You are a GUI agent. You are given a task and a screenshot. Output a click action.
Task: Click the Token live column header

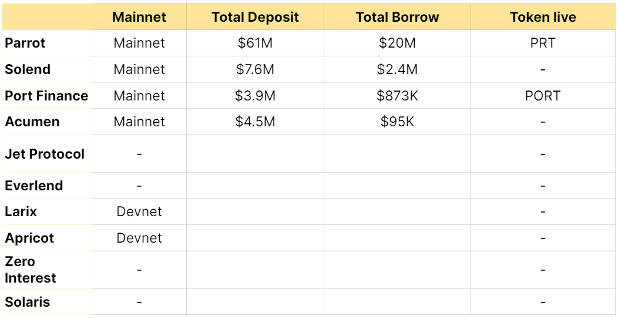tap(543, 17)
